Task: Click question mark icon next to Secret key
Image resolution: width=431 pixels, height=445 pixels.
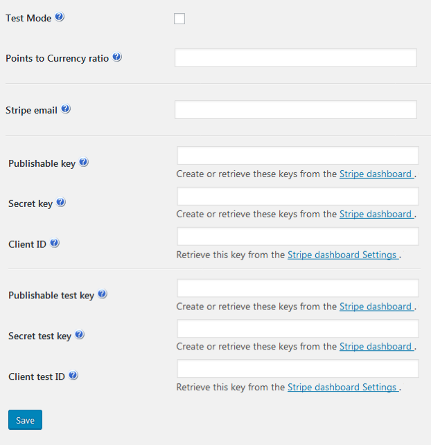Action: (x=61, y=202)
